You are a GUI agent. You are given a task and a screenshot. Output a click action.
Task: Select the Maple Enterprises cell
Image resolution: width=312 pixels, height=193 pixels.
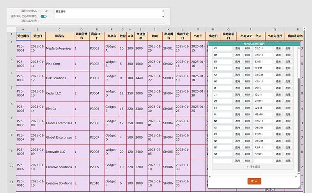coord(60,48)
